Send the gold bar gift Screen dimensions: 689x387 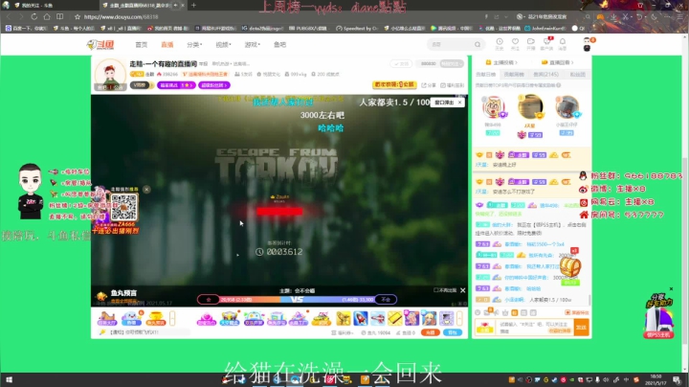tap(394, 318)
